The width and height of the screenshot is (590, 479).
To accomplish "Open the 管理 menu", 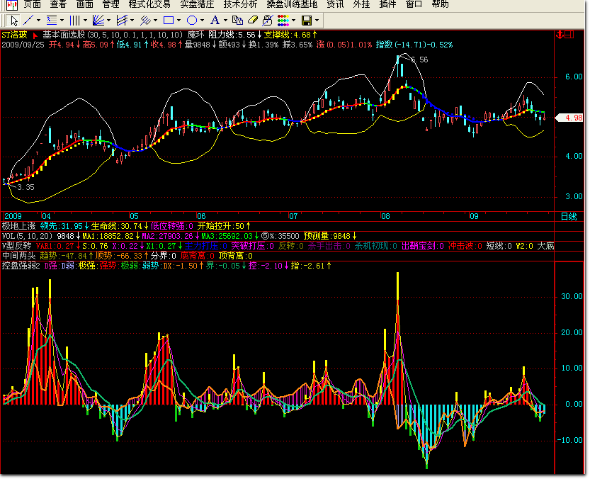I will [x=110, y=4].
